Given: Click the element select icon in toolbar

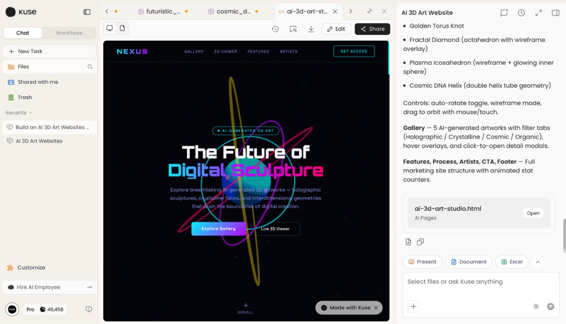Looking at the screenshot, I should coord(293,29).
